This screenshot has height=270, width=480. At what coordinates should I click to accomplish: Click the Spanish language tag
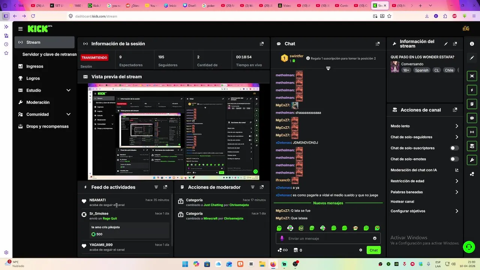(x=421, y=70)
